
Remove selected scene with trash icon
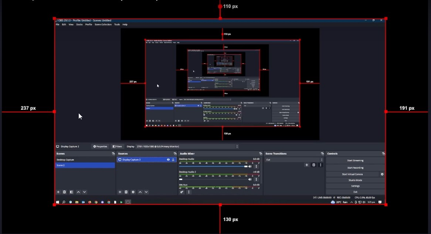pyautogui.click(x=64, y=192)
